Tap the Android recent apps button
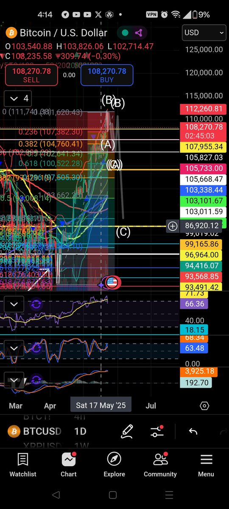 169,495
